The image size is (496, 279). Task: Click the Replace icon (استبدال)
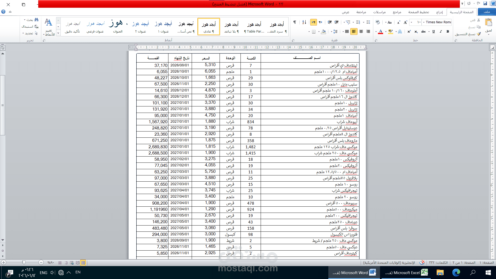(x=36, y=26)
